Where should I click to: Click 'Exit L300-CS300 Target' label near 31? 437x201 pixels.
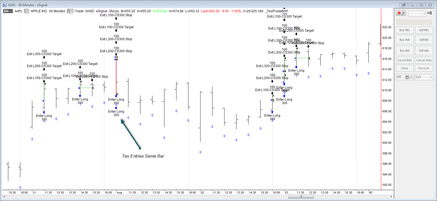[44, 54]
